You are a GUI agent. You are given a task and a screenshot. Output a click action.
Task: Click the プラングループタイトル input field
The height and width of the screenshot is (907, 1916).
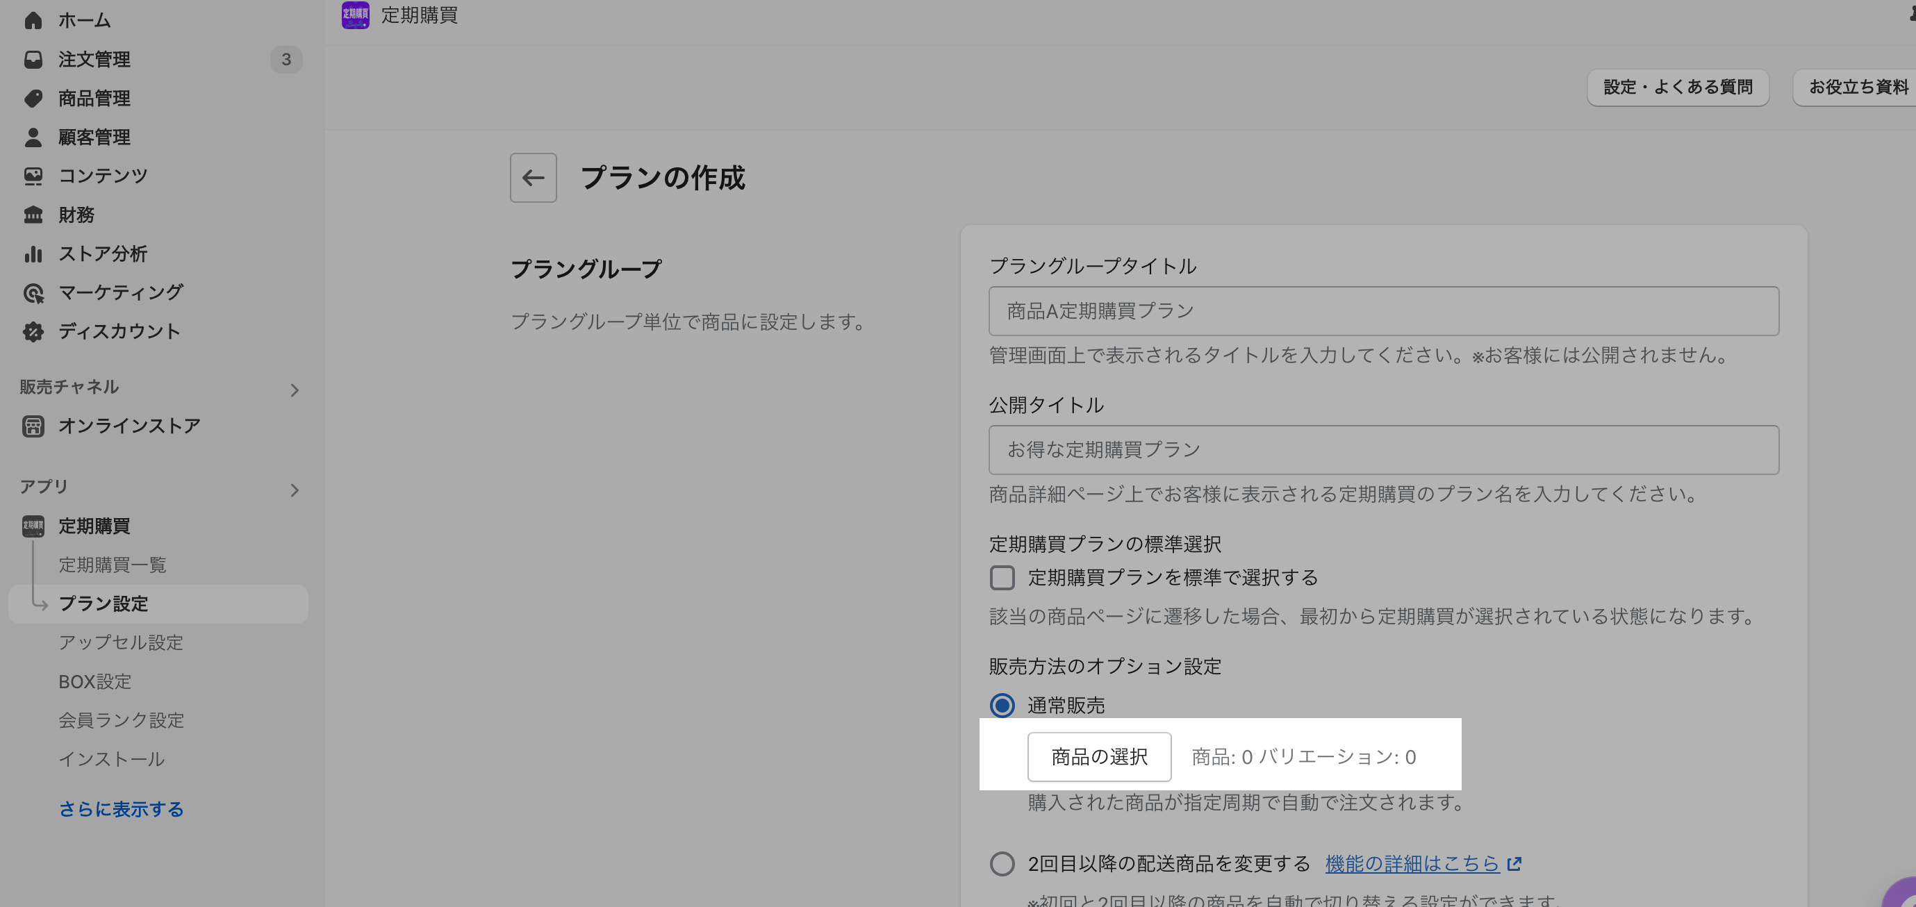1382,310
